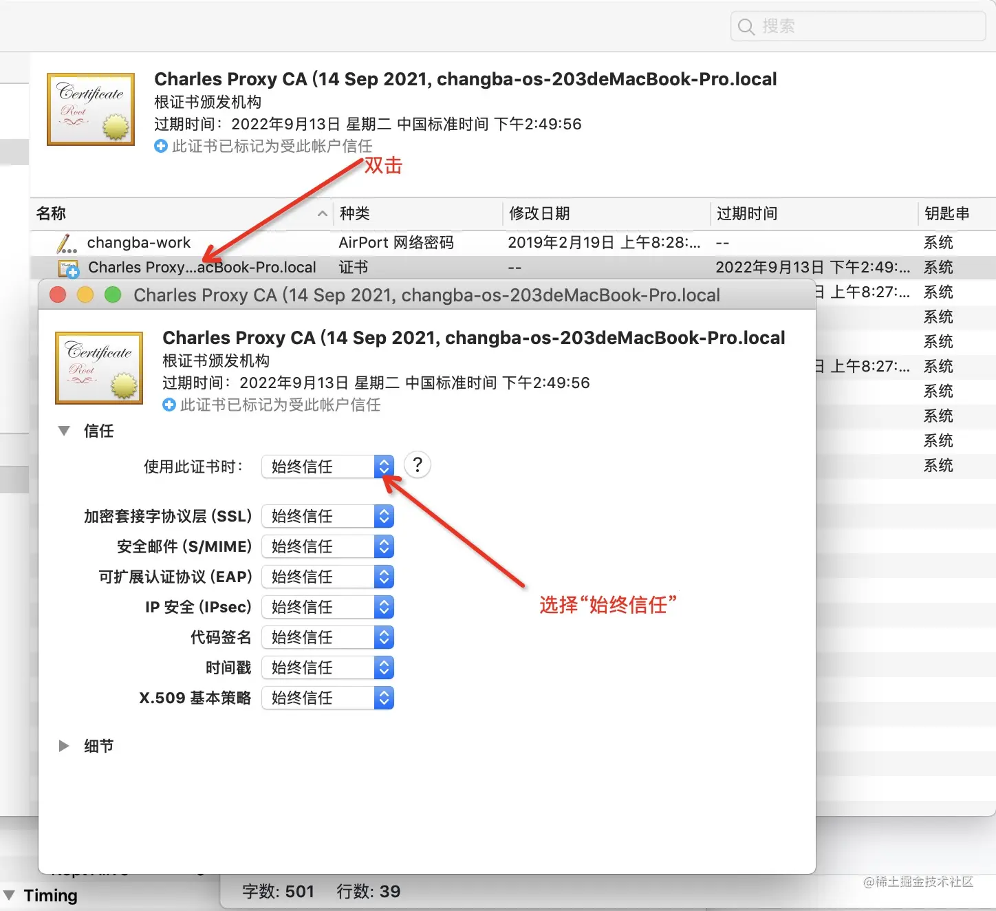Click 系统 keychain cell of changba-work row
Screen dimensions: 996x911
[x=938, y=242]
